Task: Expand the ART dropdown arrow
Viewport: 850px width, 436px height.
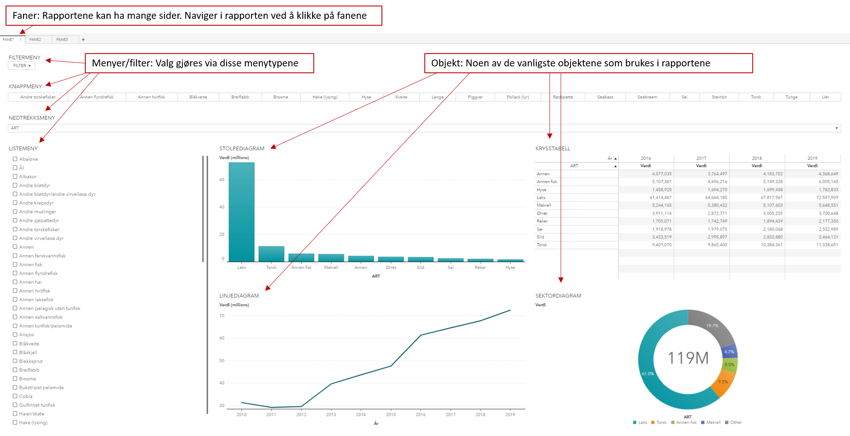Action: [836, 128]
